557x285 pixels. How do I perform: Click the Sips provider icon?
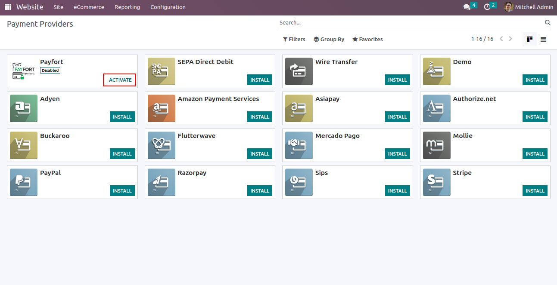[x=299, y=182]
